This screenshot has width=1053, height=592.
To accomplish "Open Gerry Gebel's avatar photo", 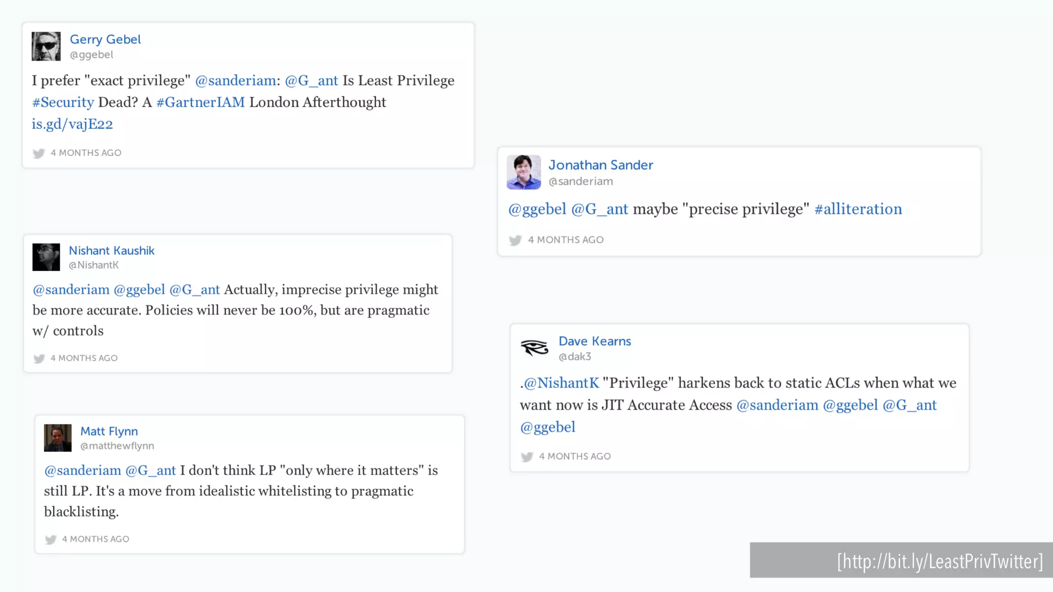I will [x=46, y=46].
